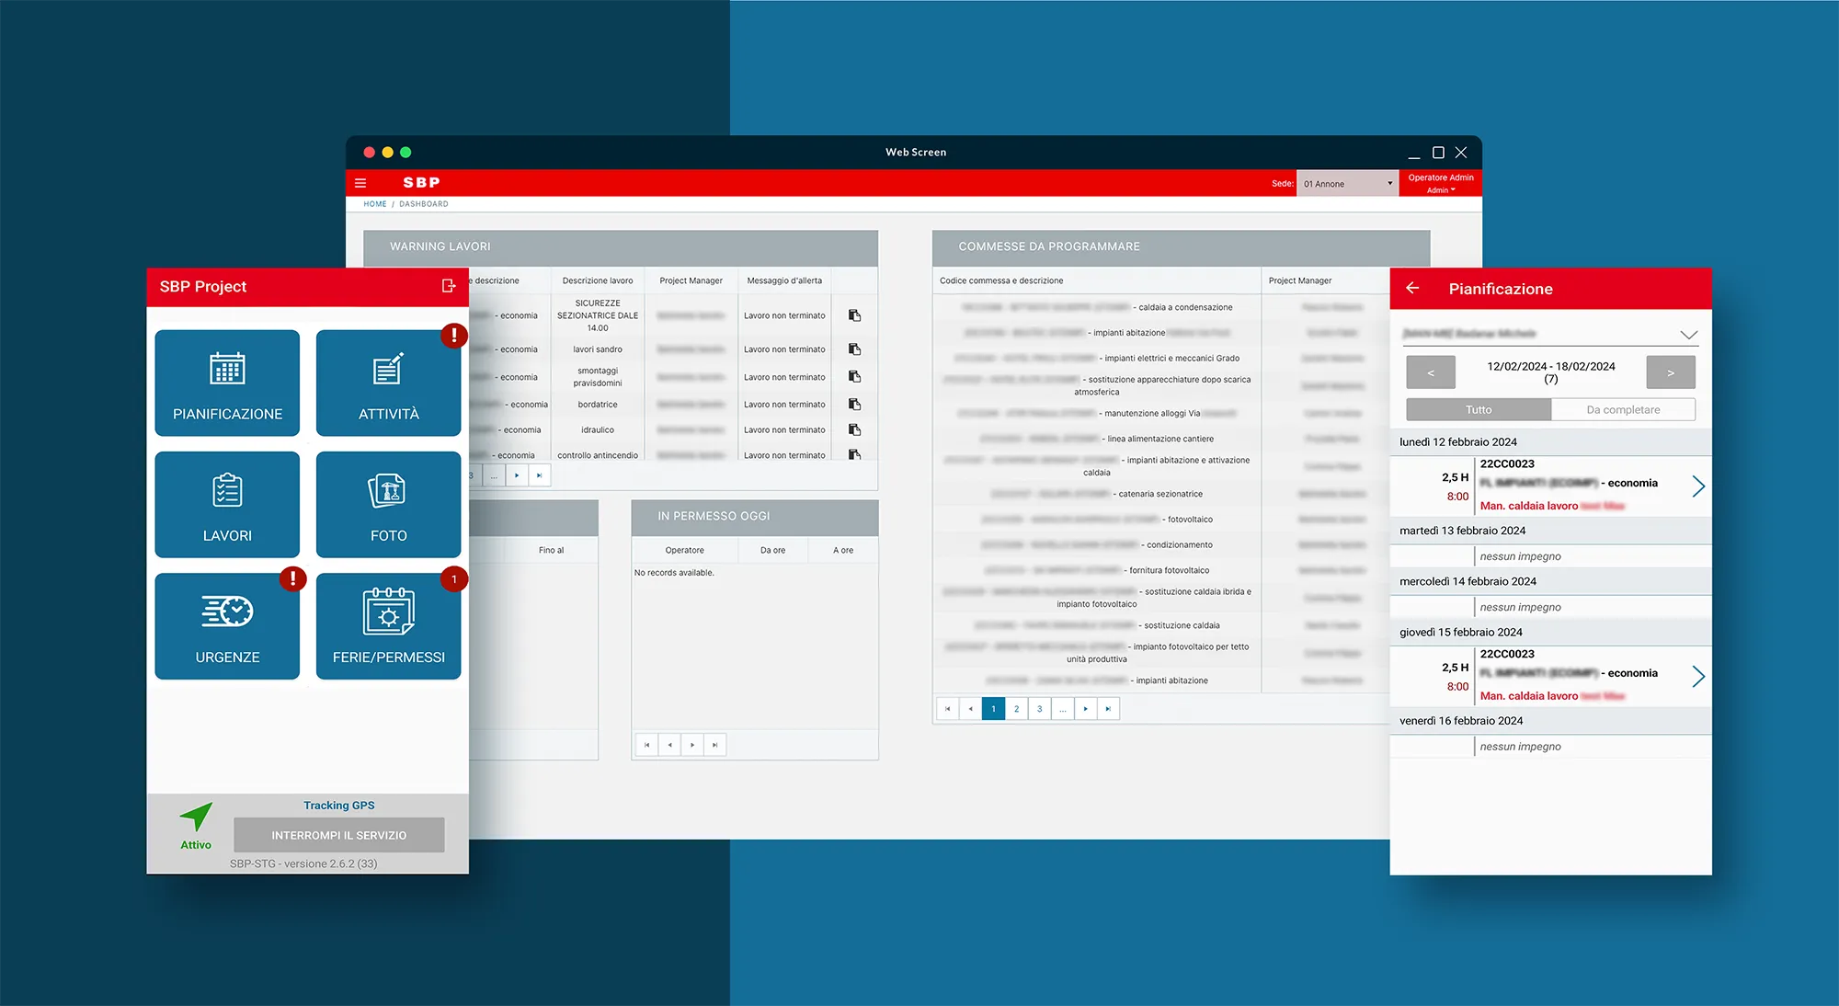Navigate to page 2 in Commesse table
Screen dimensions: 1839x1006
[x=1014, y=709]
